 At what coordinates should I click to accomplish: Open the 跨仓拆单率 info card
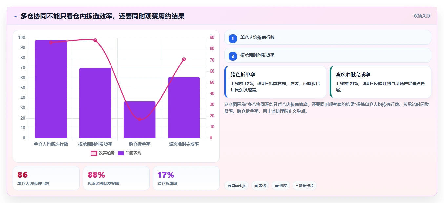pos(275,82)
